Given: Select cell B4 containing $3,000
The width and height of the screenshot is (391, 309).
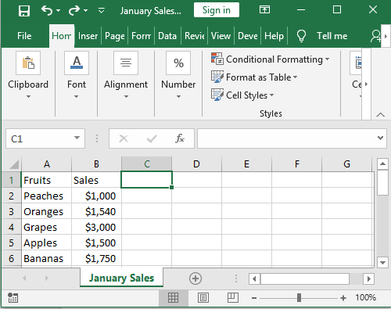Looking at the screenshot, I should tap(96, 227).
